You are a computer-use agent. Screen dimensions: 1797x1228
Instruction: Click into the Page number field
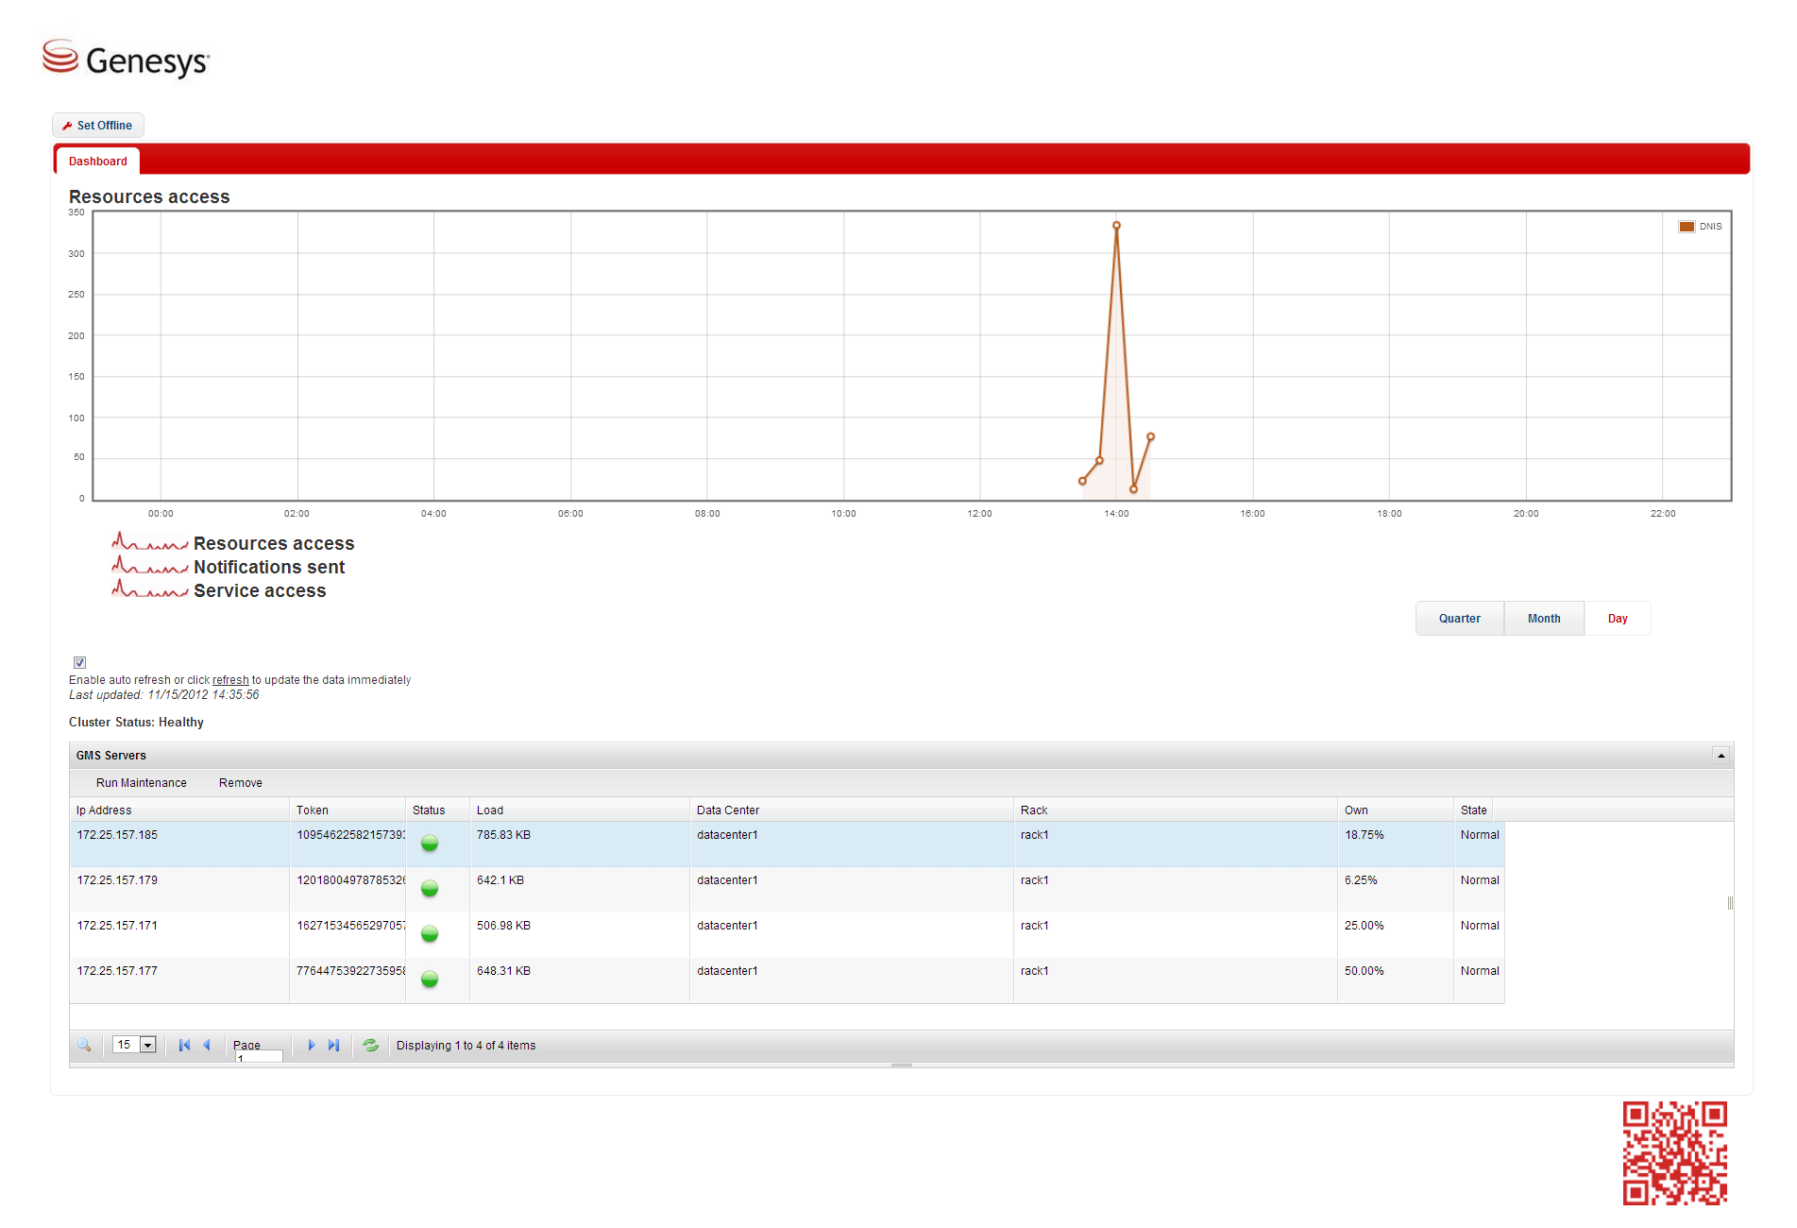point(259,1057)
